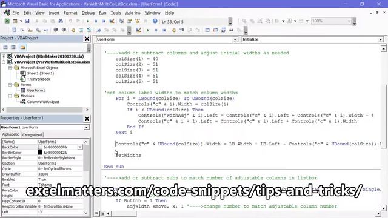Viewport: 388px width, 218px height.
Task: Toggle bookmark flag icon
Action: tap(99, 30)
